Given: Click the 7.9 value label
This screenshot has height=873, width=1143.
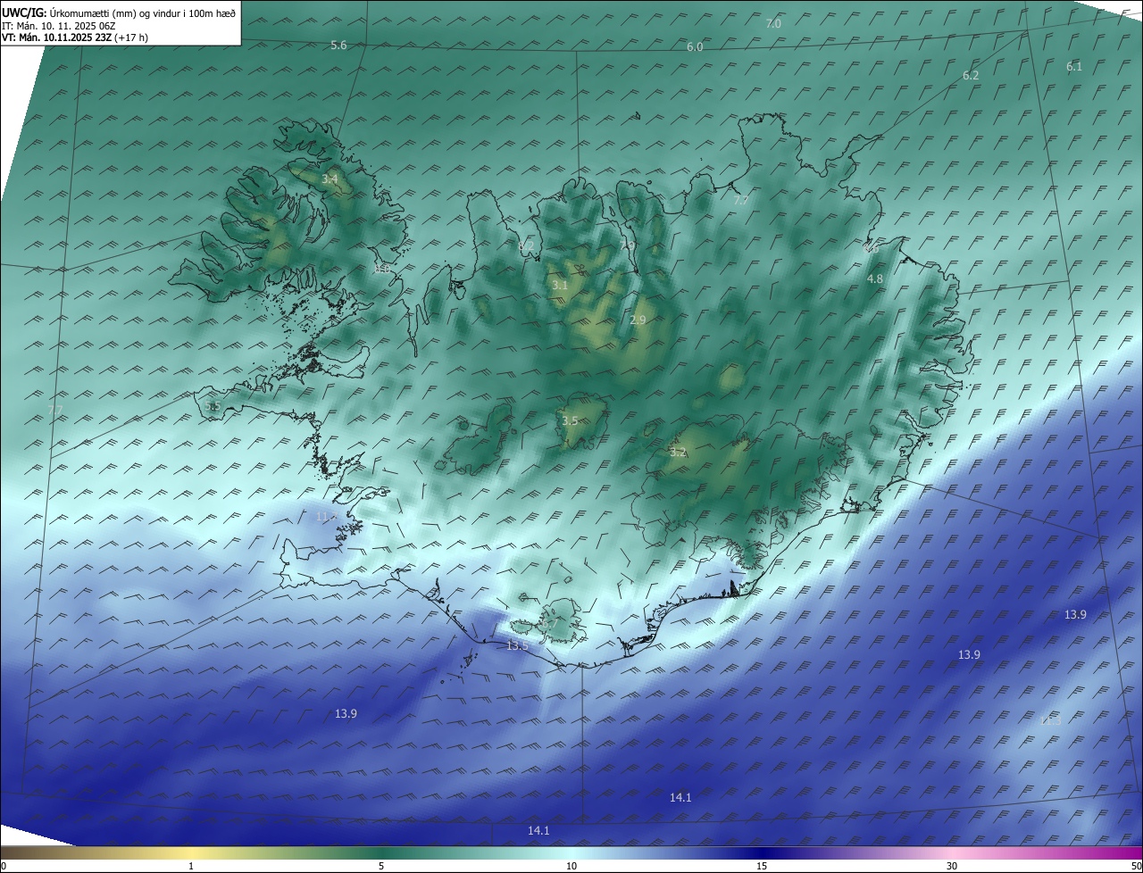Looking at the screenshot, I should 628,245.
